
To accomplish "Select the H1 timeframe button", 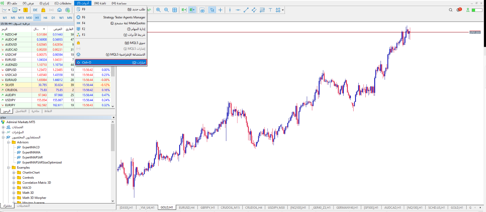I will [37, 18].
